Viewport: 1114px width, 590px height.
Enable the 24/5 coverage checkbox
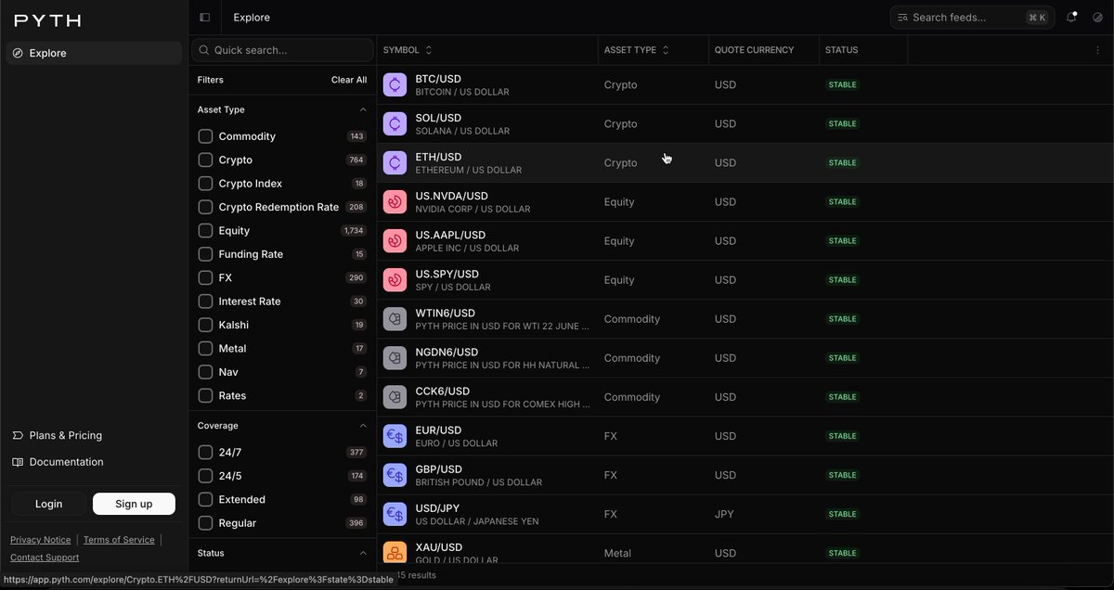tap(205, 476)
